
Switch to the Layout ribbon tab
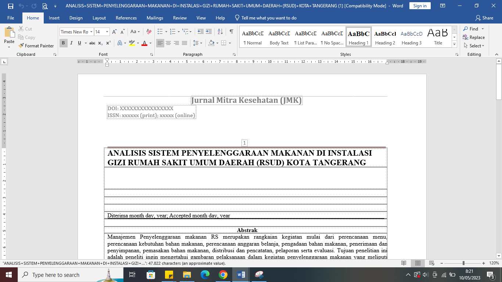tap(99, 18)
